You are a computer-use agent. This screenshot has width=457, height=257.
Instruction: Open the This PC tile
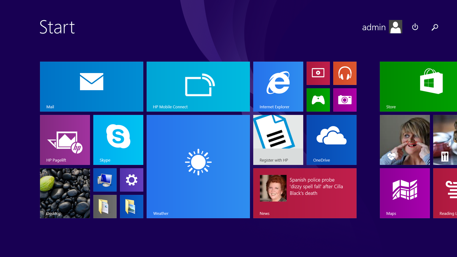pyautogui.click(x=105, y=180)
